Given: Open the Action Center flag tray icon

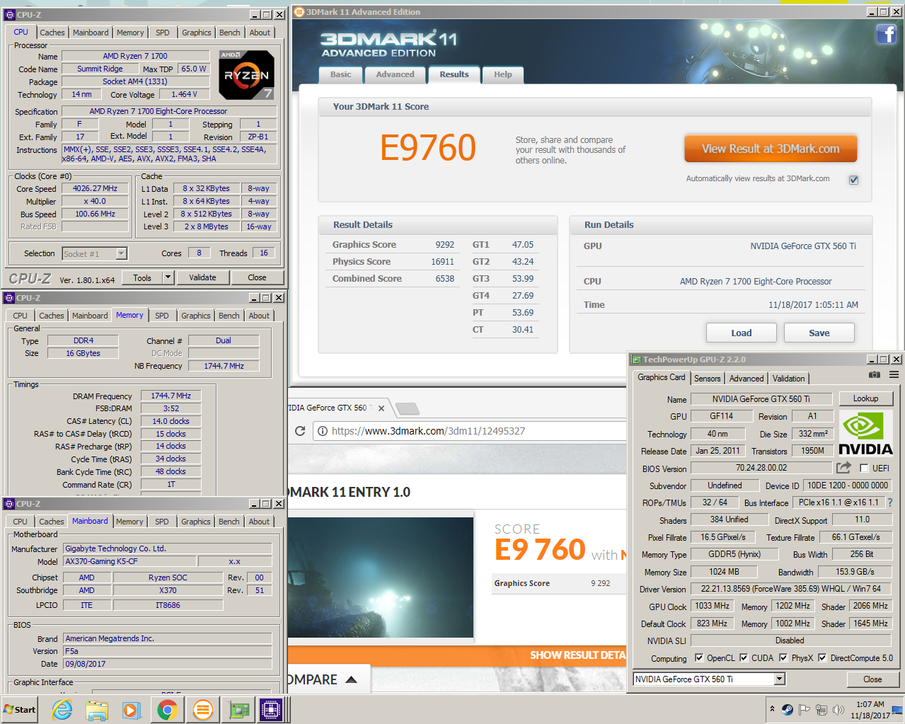Looking at the screenshot, I should [805, 709].
